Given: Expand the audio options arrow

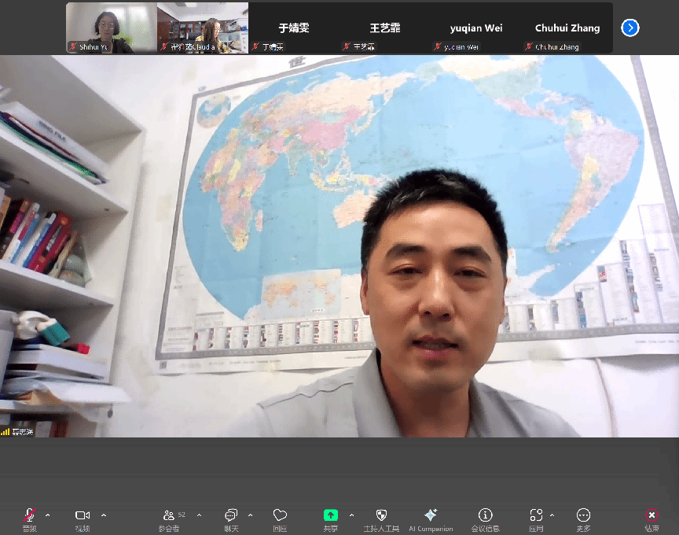Looking at the screenshot, I should click(48, 515).
